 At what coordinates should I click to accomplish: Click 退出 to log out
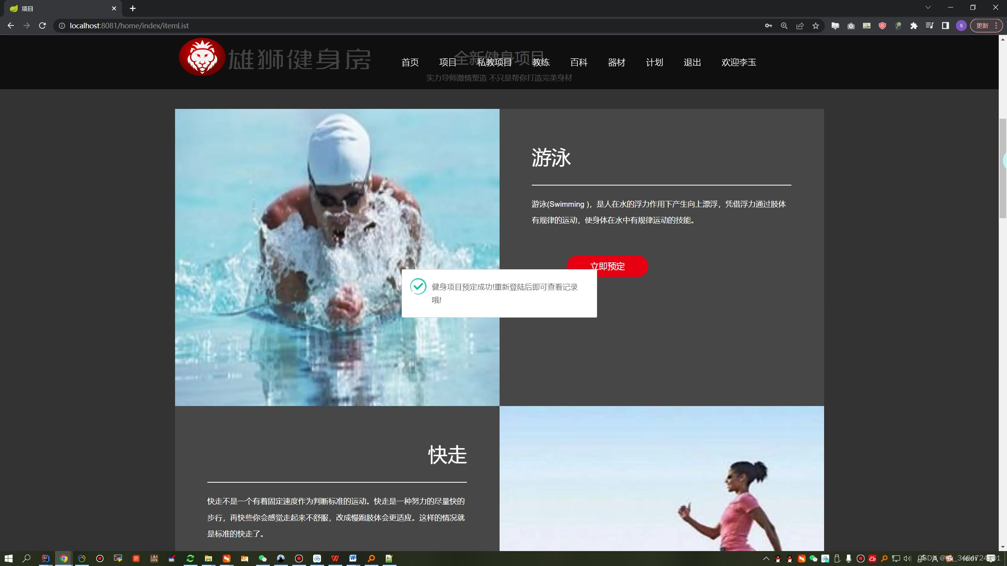(x=692, y=62)
